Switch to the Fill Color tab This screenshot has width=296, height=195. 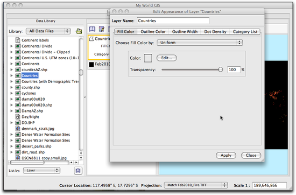[x=125, y=32]
